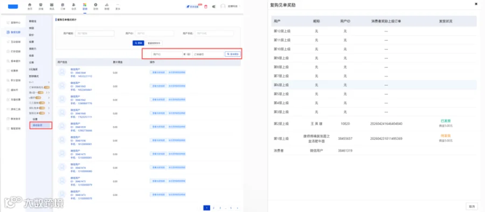Viewport: 485px width, 212px height.
Task: Click 消费者 row ID 38461319
Action: click(x=345, y=151)
